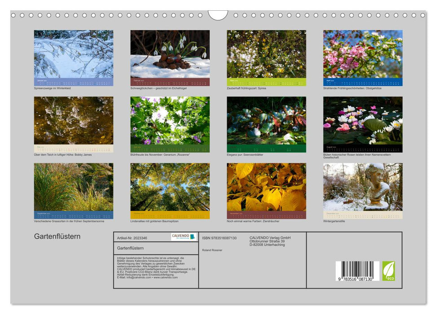Toggle the March Spirea preview
The height and width of the screenshot is (314, 436).
266,54
